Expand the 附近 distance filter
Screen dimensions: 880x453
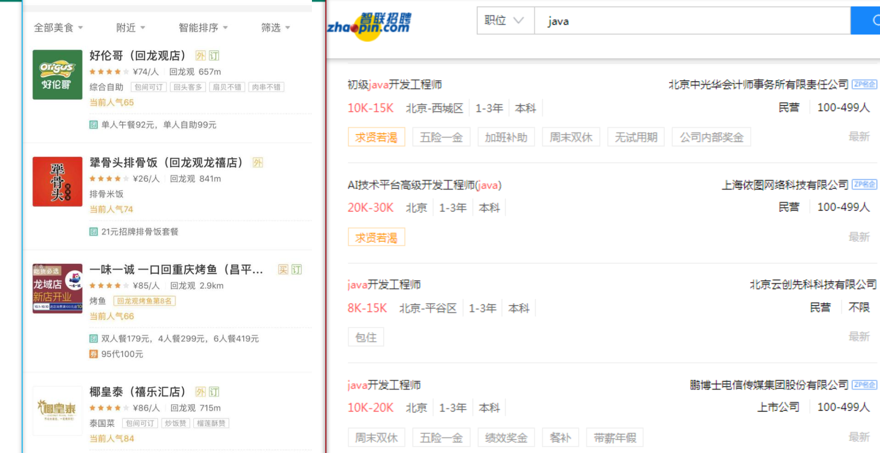(131, 28)
